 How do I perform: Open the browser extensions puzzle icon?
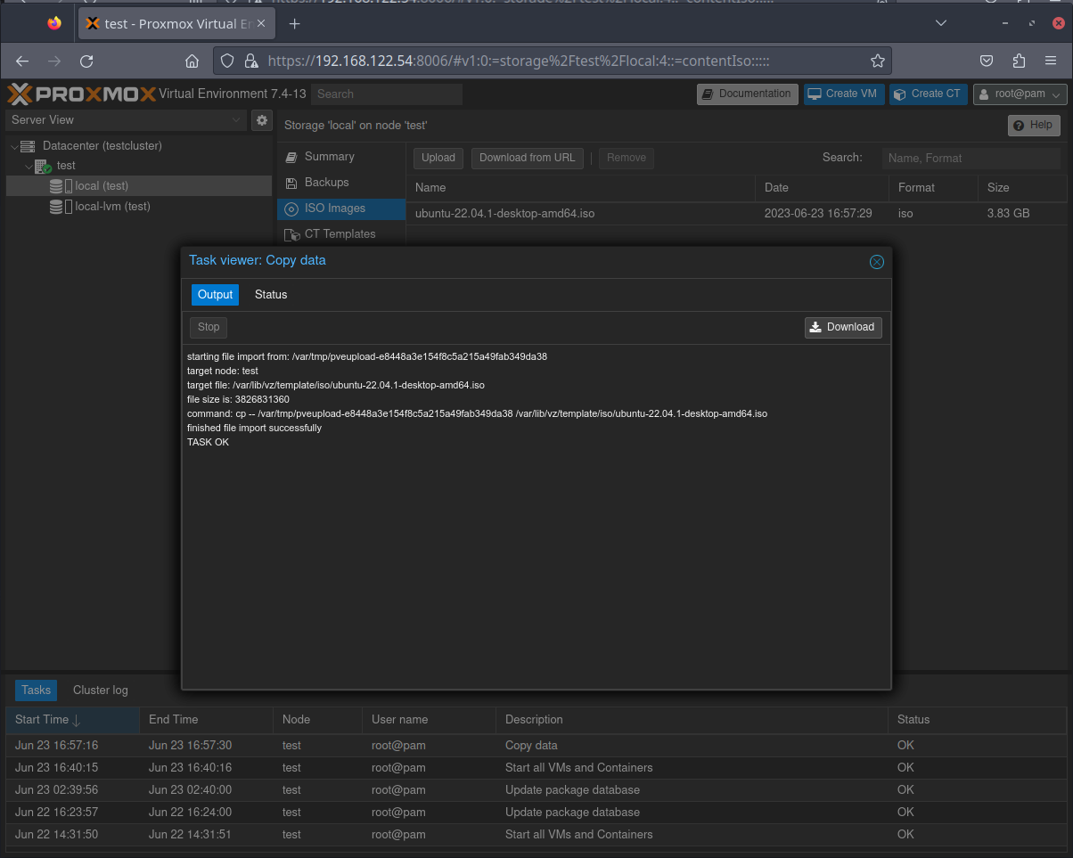[x=1019, y=61]
